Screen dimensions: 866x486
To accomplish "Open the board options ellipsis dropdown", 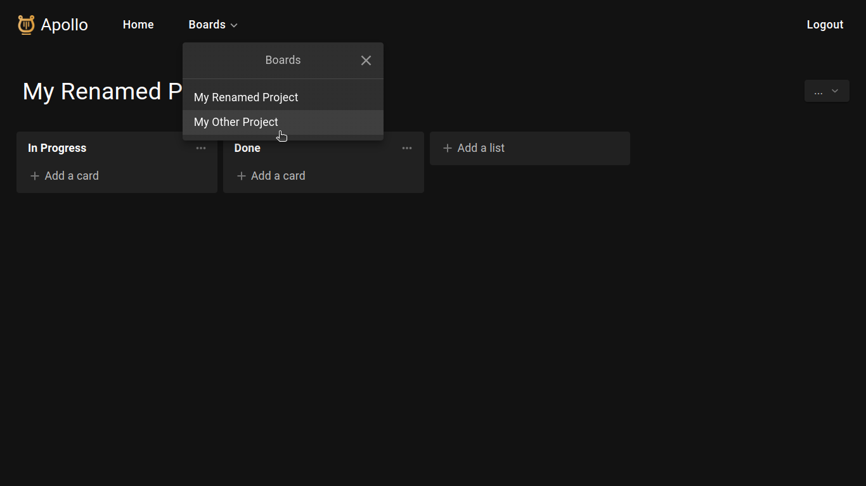I will 827,91.
